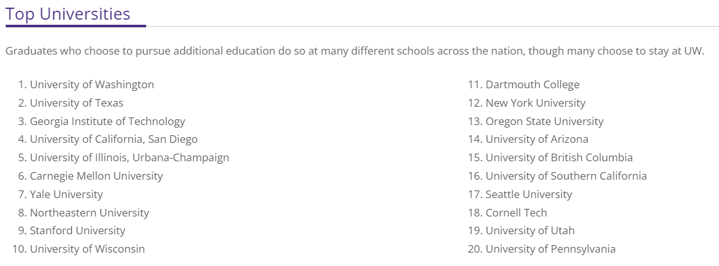The height and width of the screenshot is (266, 719).
Task: Click Northeastern University entry
Action: (90, 212)
